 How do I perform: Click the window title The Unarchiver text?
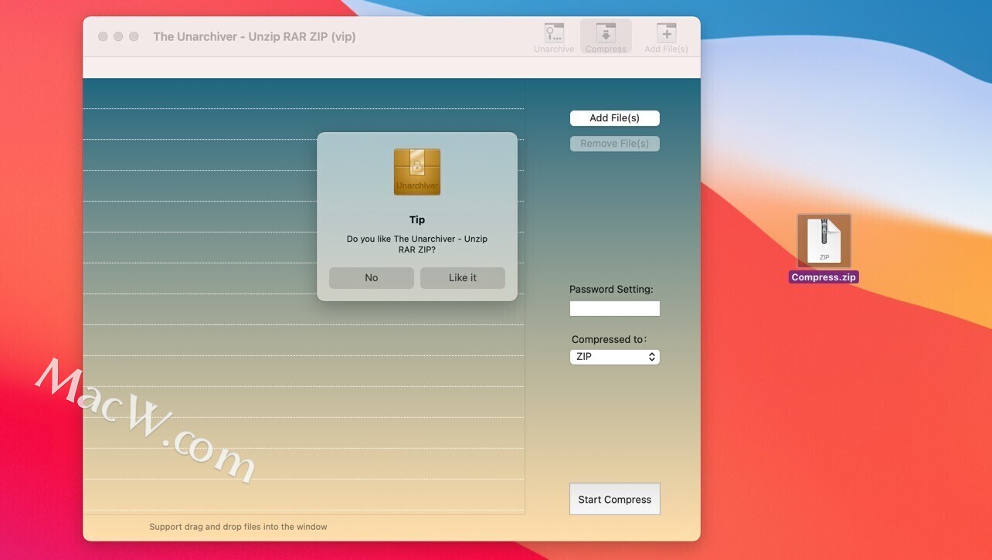[x=254, y=36]
